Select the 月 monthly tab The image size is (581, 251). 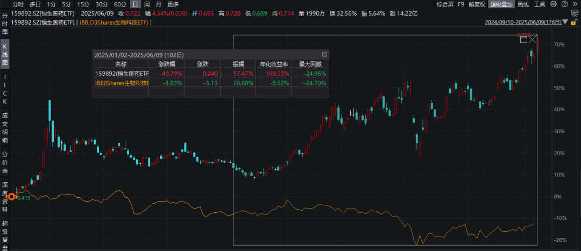[x=158, y=4]
